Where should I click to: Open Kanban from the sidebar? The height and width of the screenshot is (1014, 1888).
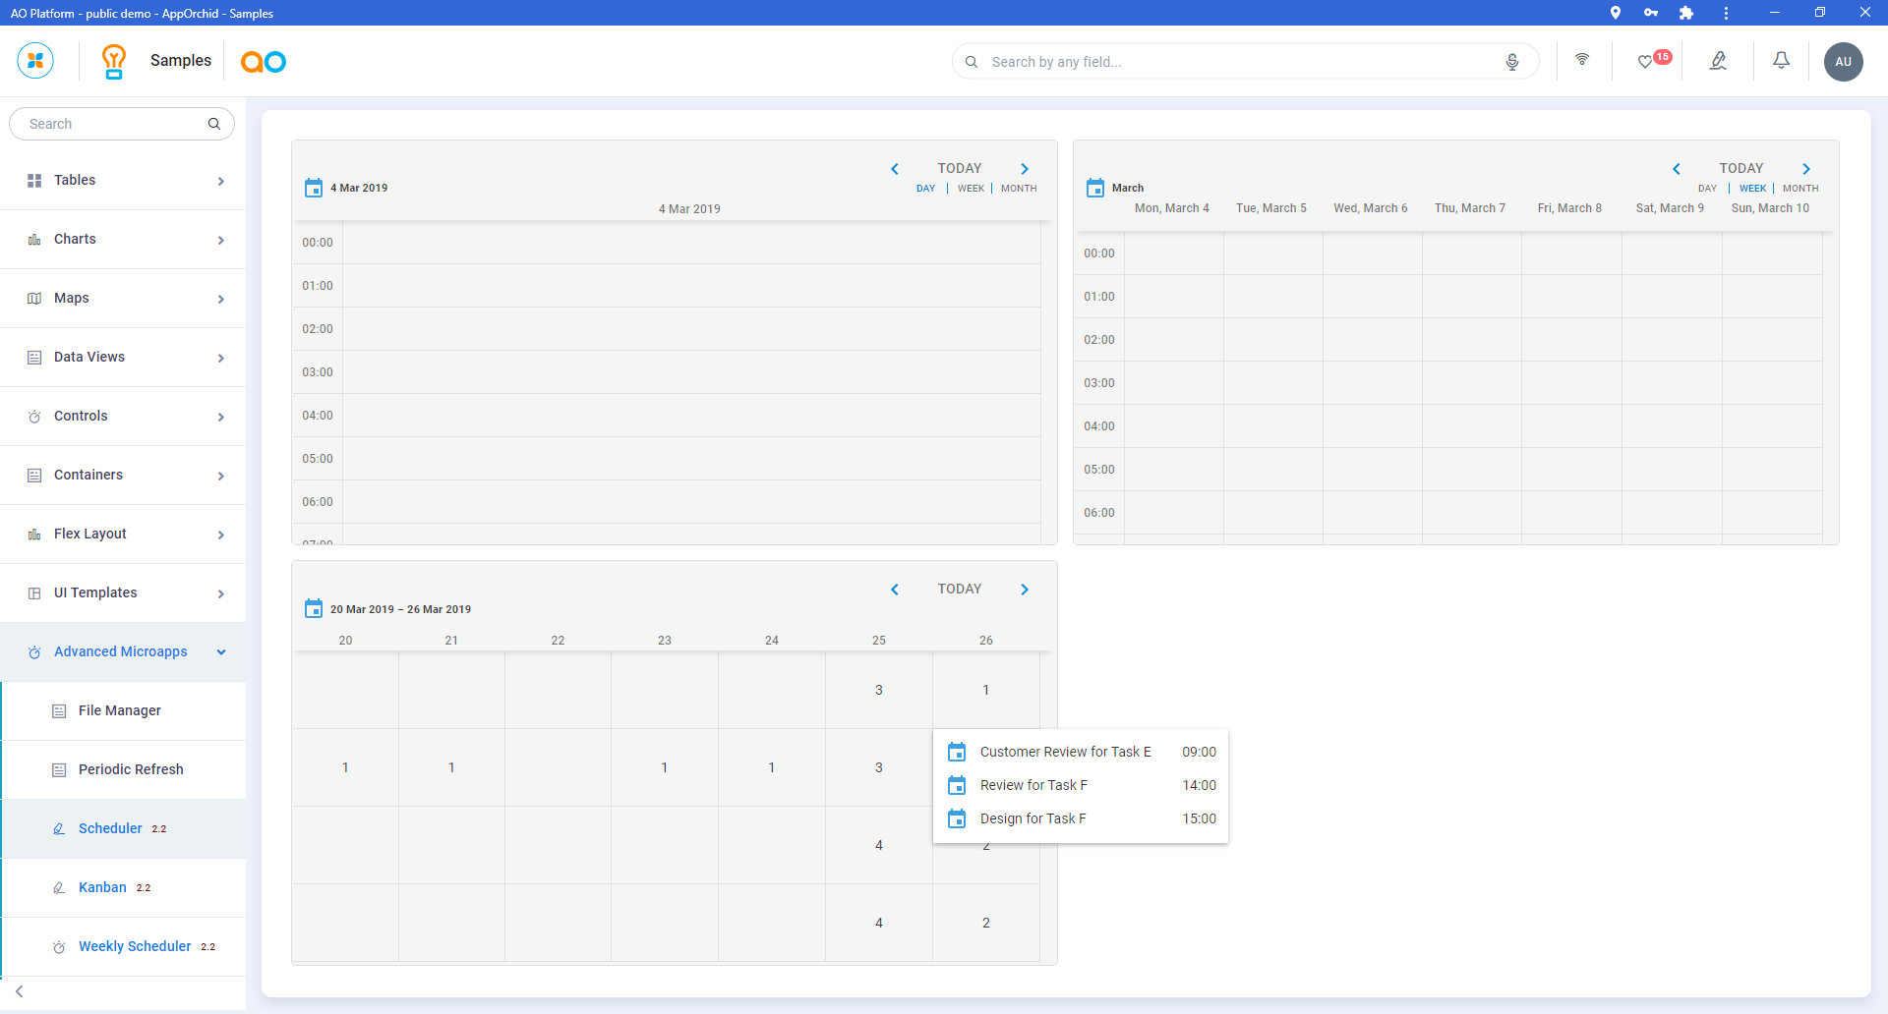click(x=102, y=887)
